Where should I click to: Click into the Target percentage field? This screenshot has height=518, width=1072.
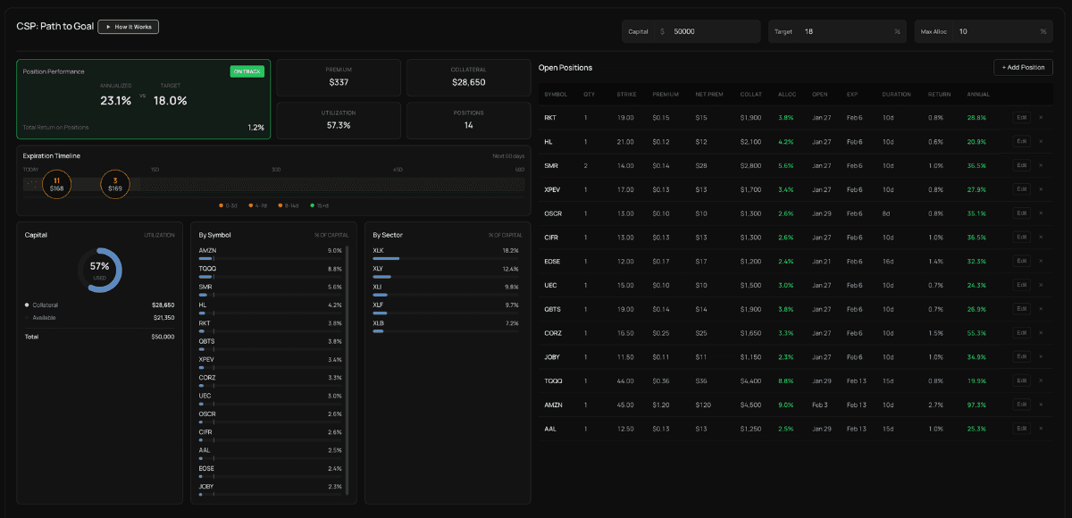pos(838,31)
